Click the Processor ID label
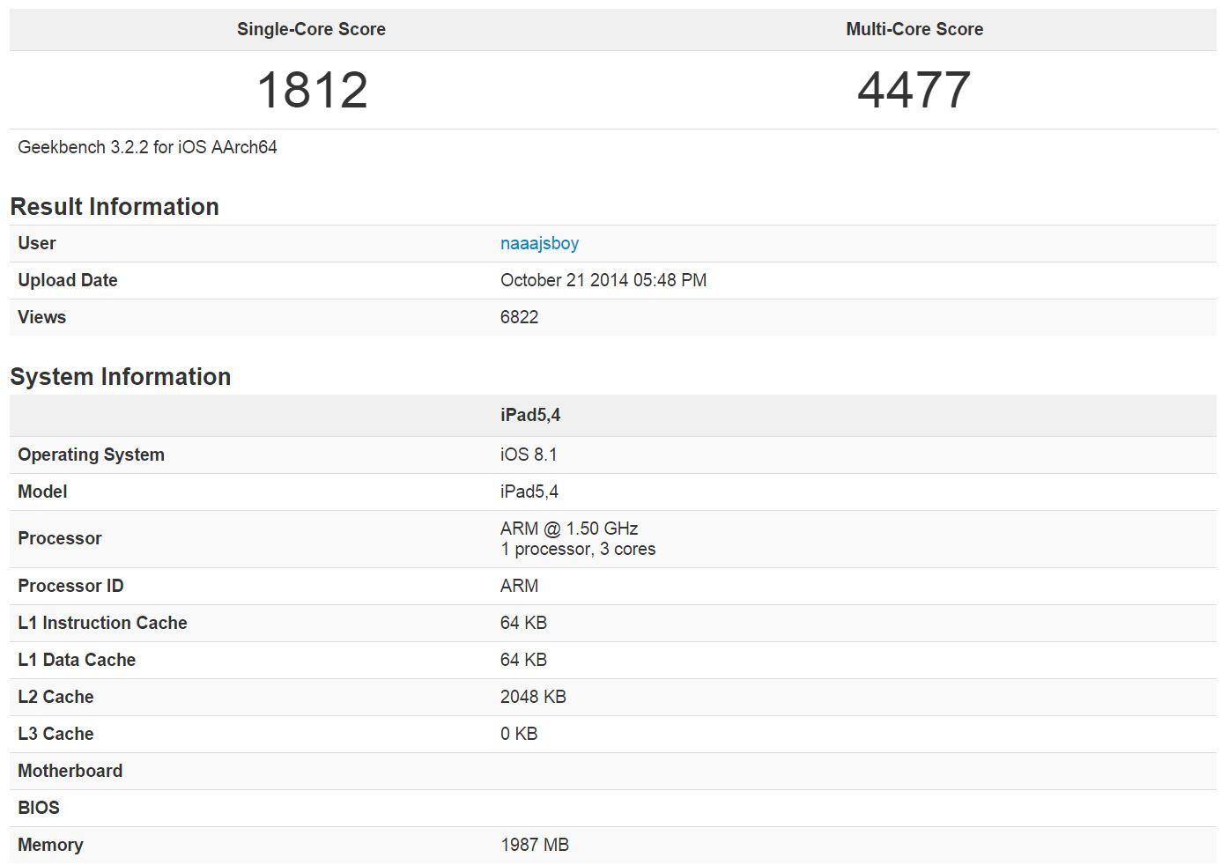Viewport: 1221px width, 865px height. tap(70, 586)
